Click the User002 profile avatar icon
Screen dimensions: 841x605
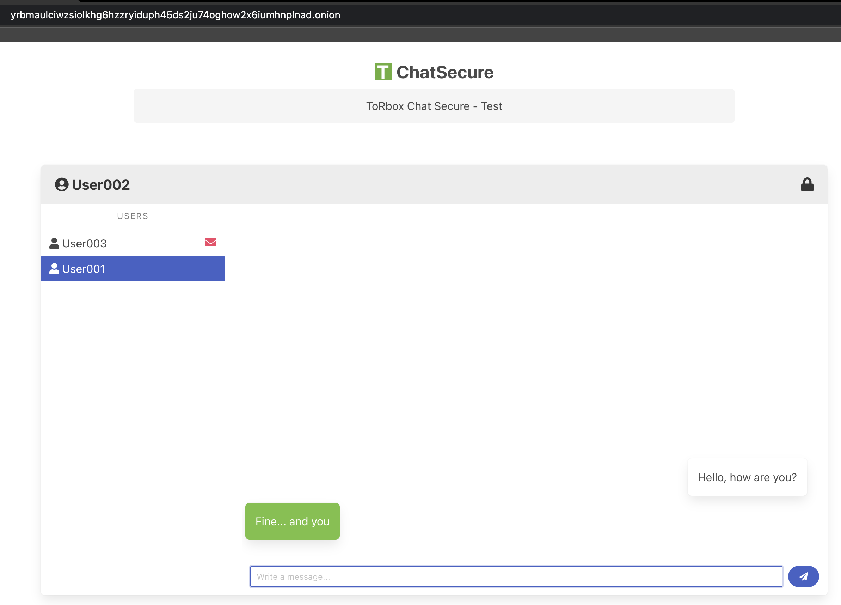(x=62, y=184)
